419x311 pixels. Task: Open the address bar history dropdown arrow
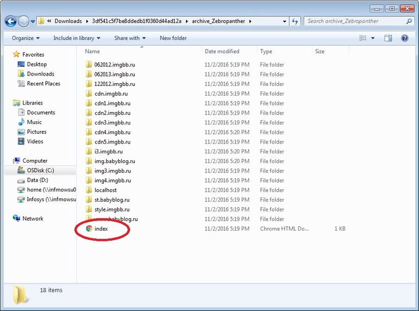pyautogui.click(x=285, y=21)
